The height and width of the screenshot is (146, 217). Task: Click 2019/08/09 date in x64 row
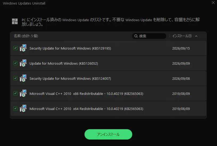tap(181, 109)
